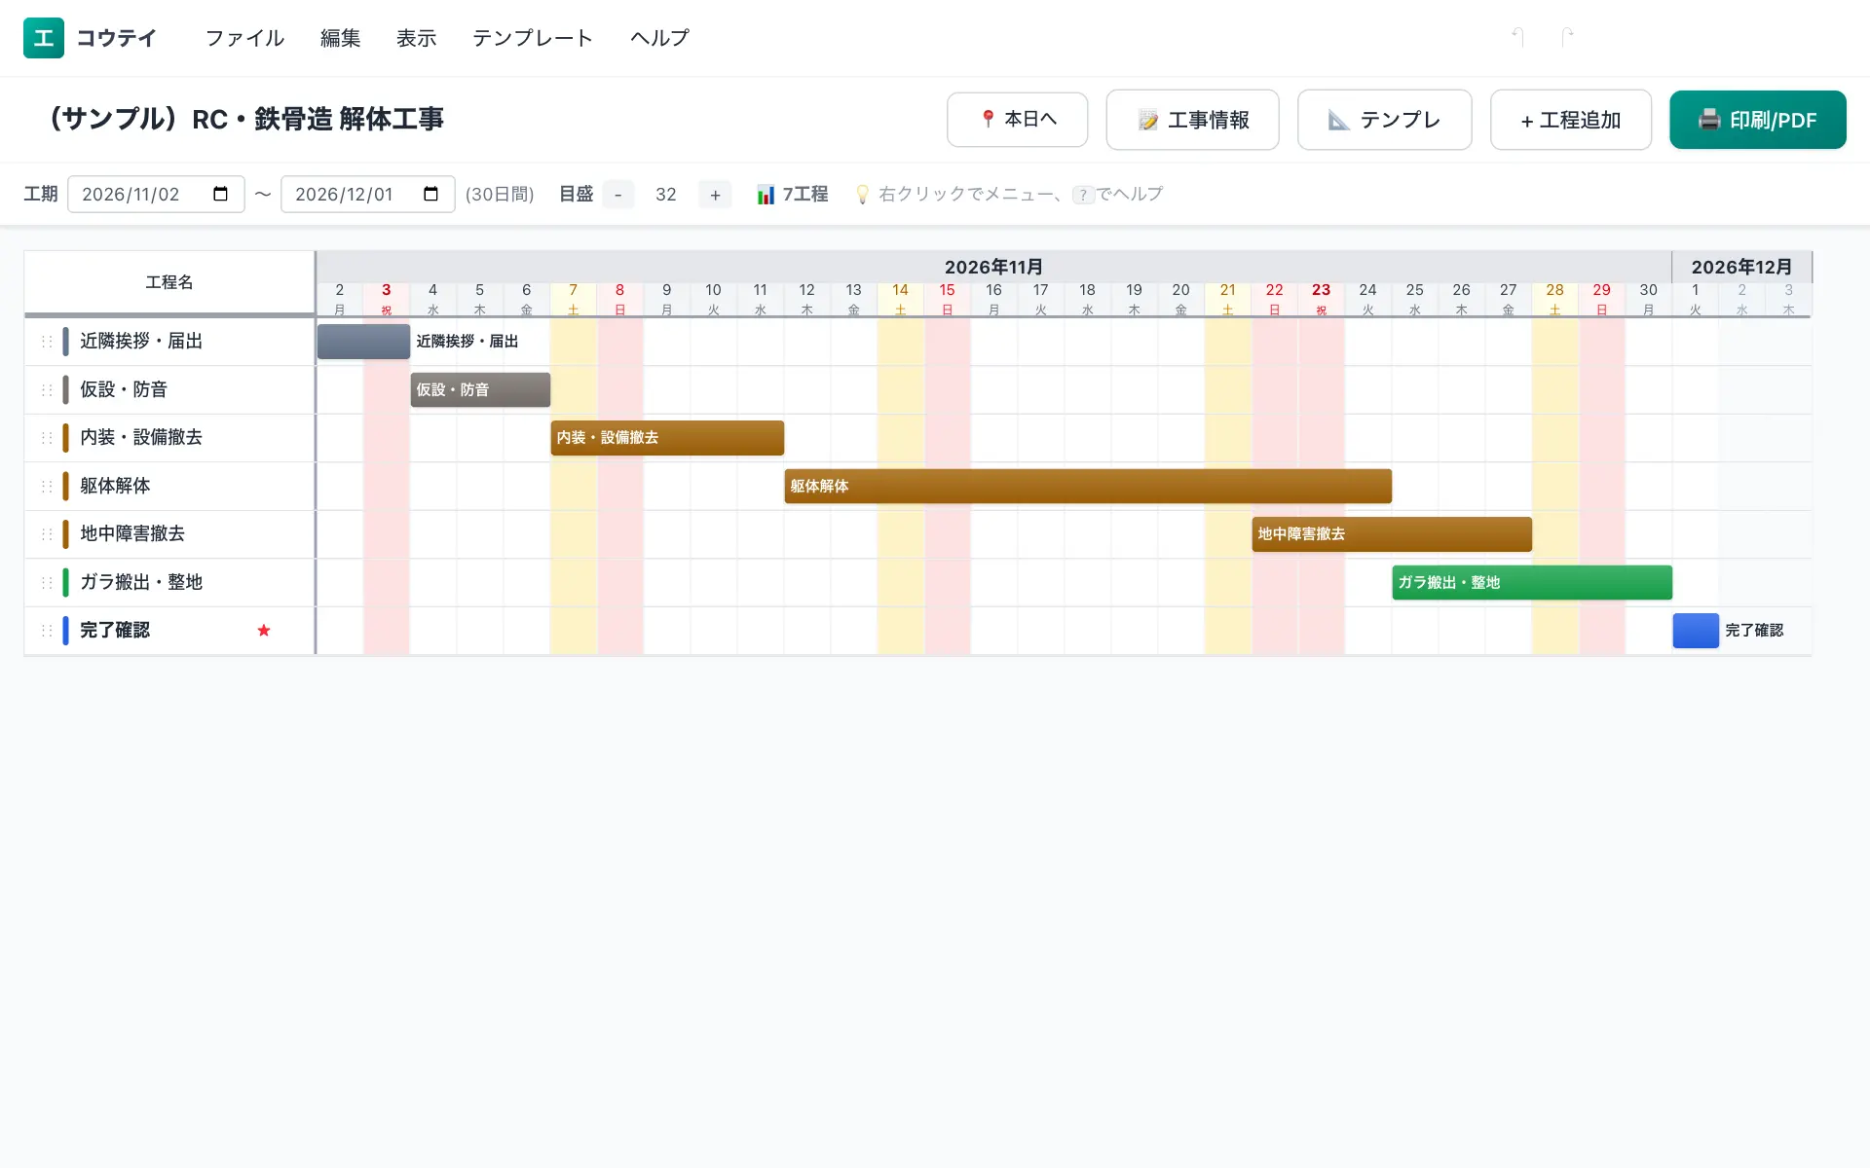Open the 編集 menu

(x=340, y=38)
